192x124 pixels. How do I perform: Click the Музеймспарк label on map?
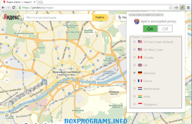(x=63, y=83)
